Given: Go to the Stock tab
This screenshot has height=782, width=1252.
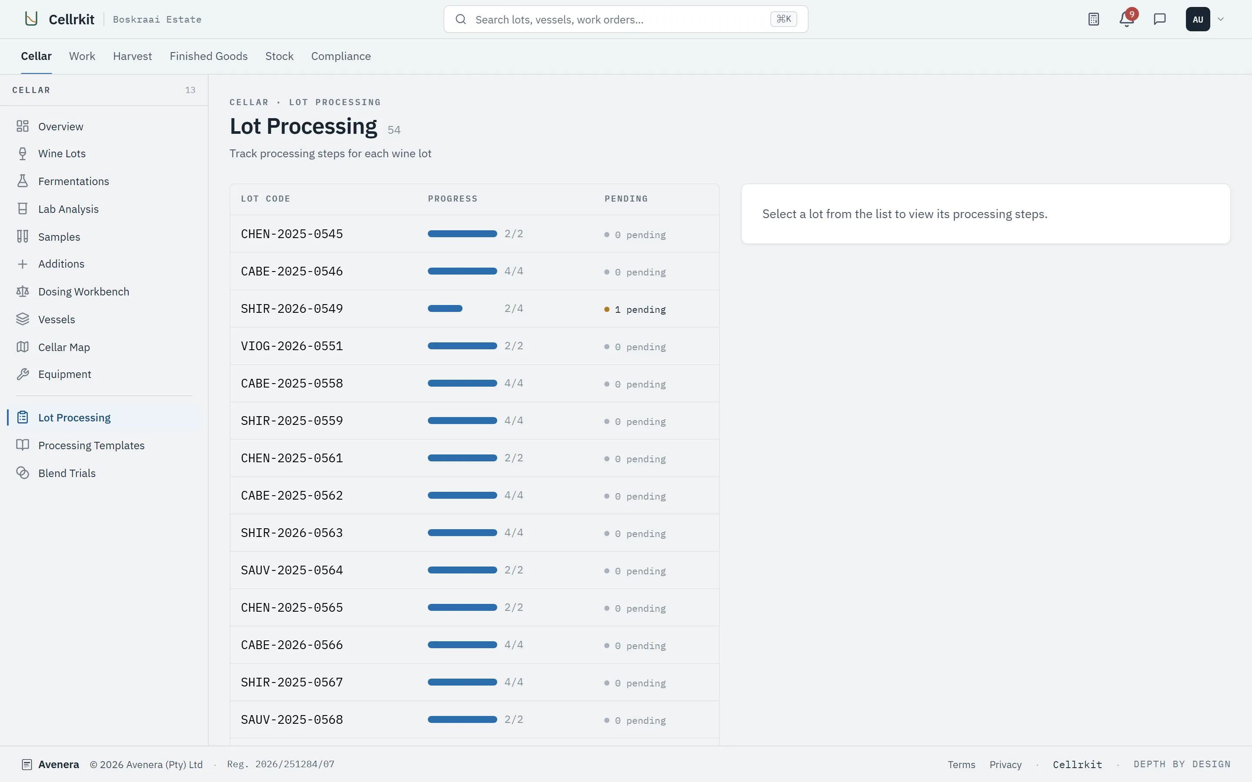Looking at the screenshot, I should coord(280,56).
